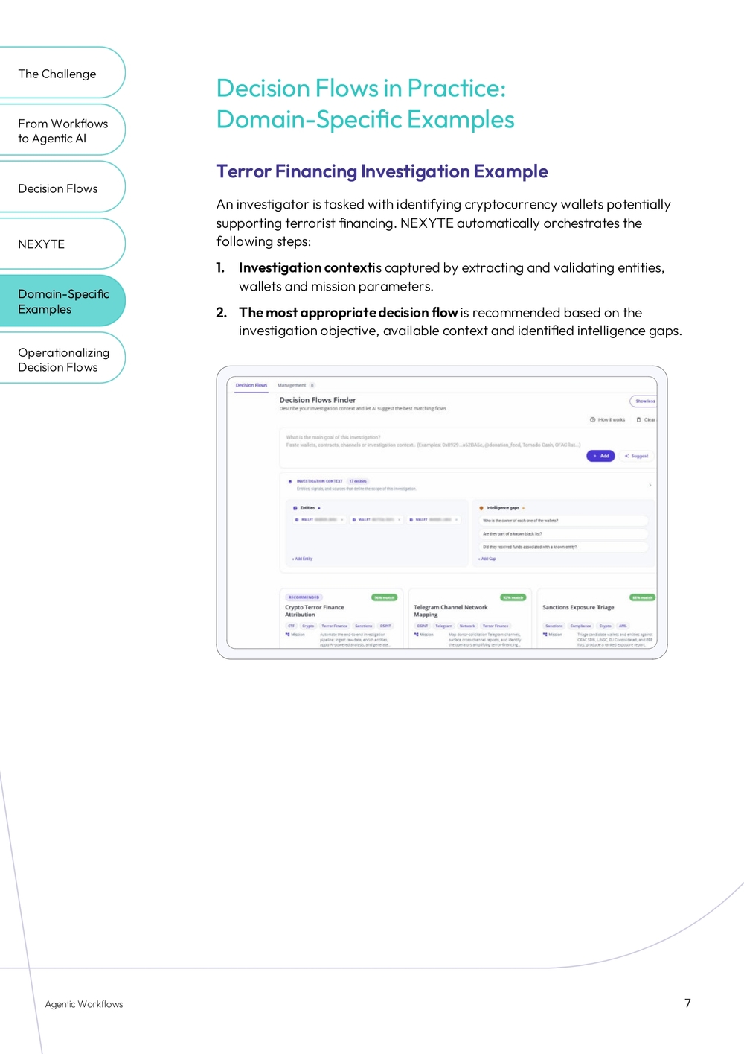The width and height of the screenshot is (744, 1054).
Task: Click the Recommended badge
Action: pyautogui.click(x=304, y=597)
